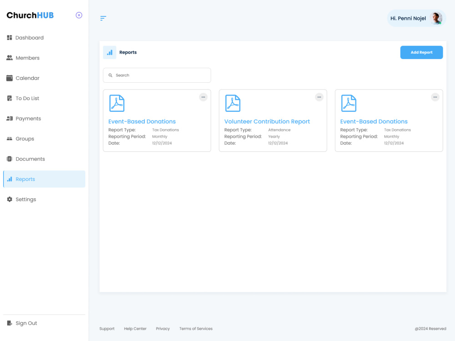The image size is (455, 341).
Task: Open Calendar page from sidebar
Action: tap(44, 78)
